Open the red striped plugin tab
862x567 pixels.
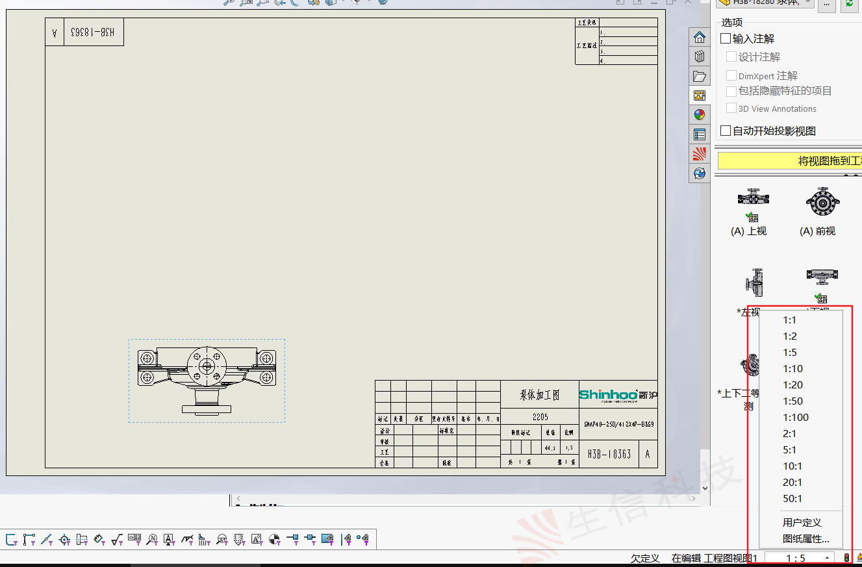coord(699,154)
